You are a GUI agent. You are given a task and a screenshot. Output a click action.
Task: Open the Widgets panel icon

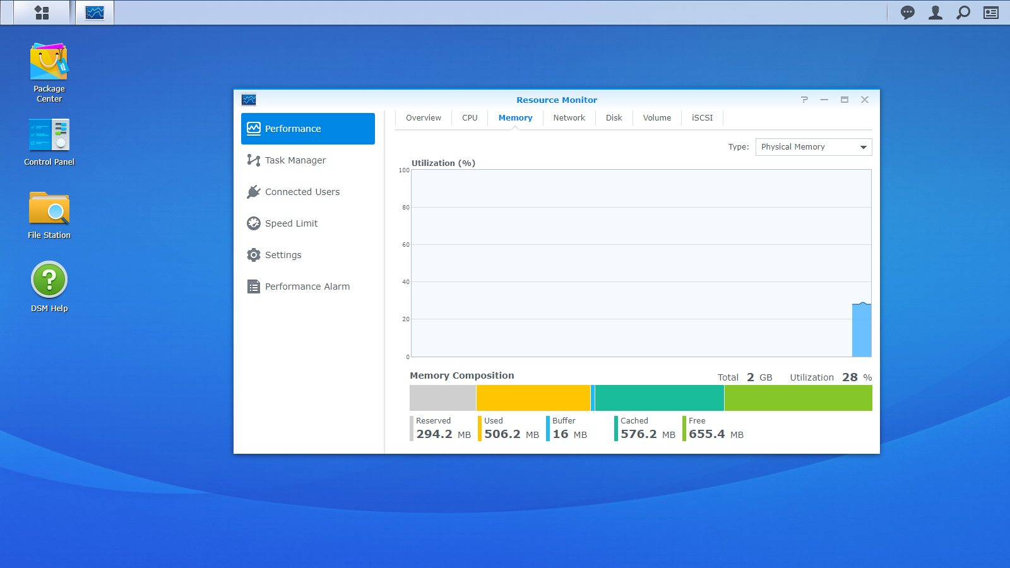(991, 13)
